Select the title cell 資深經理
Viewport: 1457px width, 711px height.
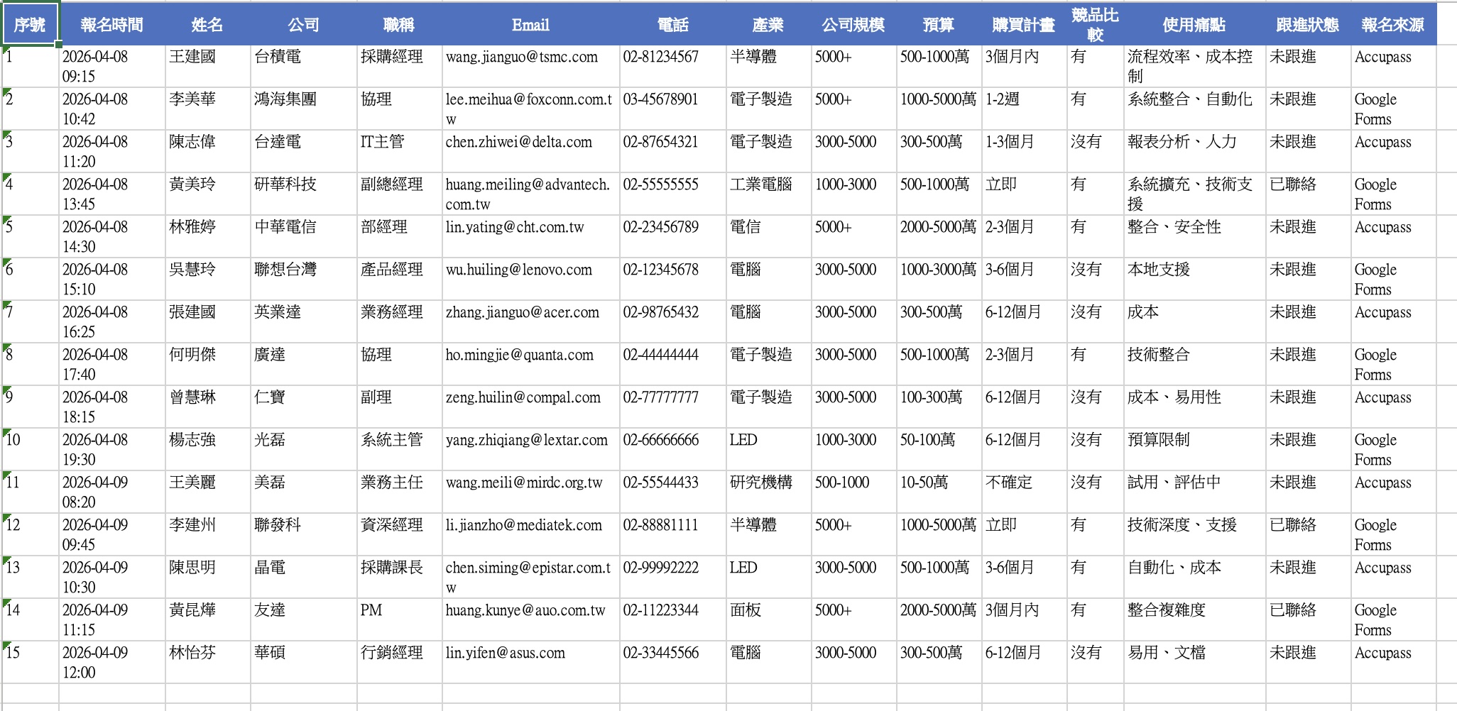pos(399,535)
